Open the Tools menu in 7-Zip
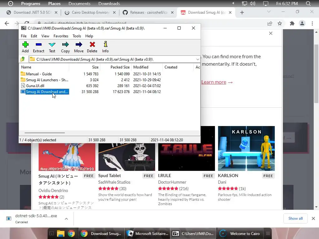Image resolution: width=319 pixels, height=239 pixels. click(77, 36)
